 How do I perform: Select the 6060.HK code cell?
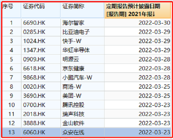click(x=41, y=132)
